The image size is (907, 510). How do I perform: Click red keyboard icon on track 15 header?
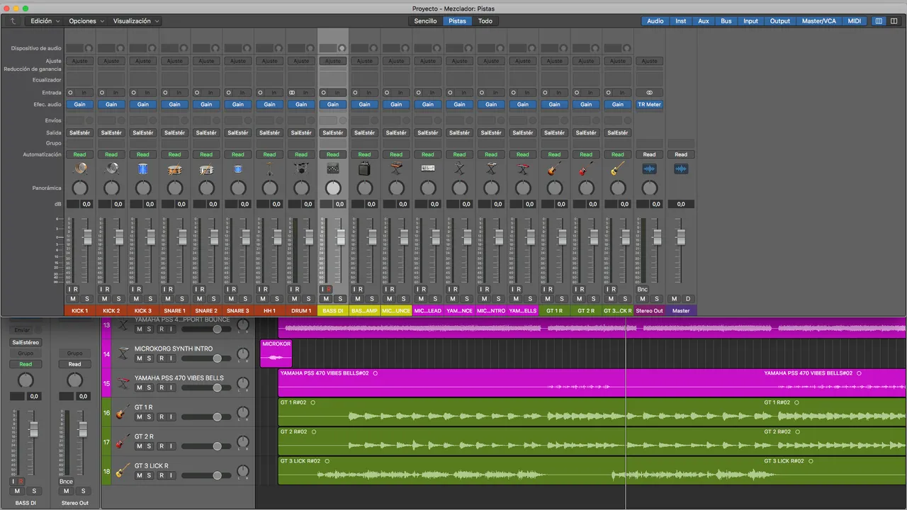click(123, 382)
